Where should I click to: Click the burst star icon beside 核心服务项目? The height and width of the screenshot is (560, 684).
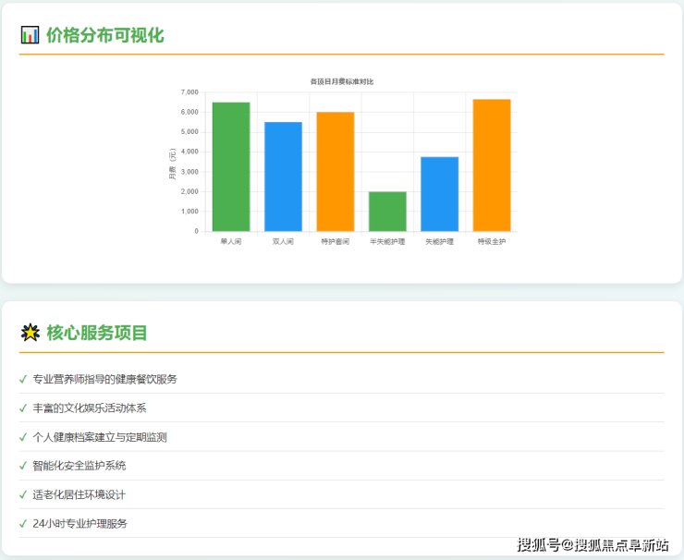30,333
